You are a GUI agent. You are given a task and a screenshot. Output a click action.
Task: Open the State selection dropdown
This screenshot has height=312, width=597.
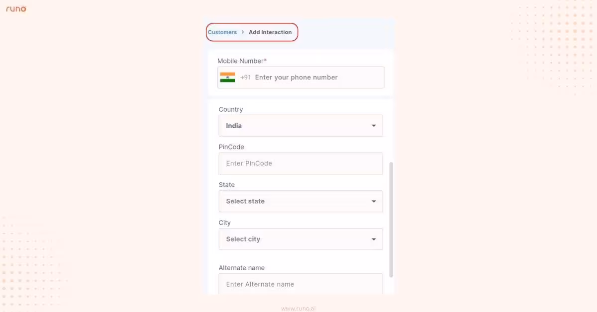pos(300,201)
